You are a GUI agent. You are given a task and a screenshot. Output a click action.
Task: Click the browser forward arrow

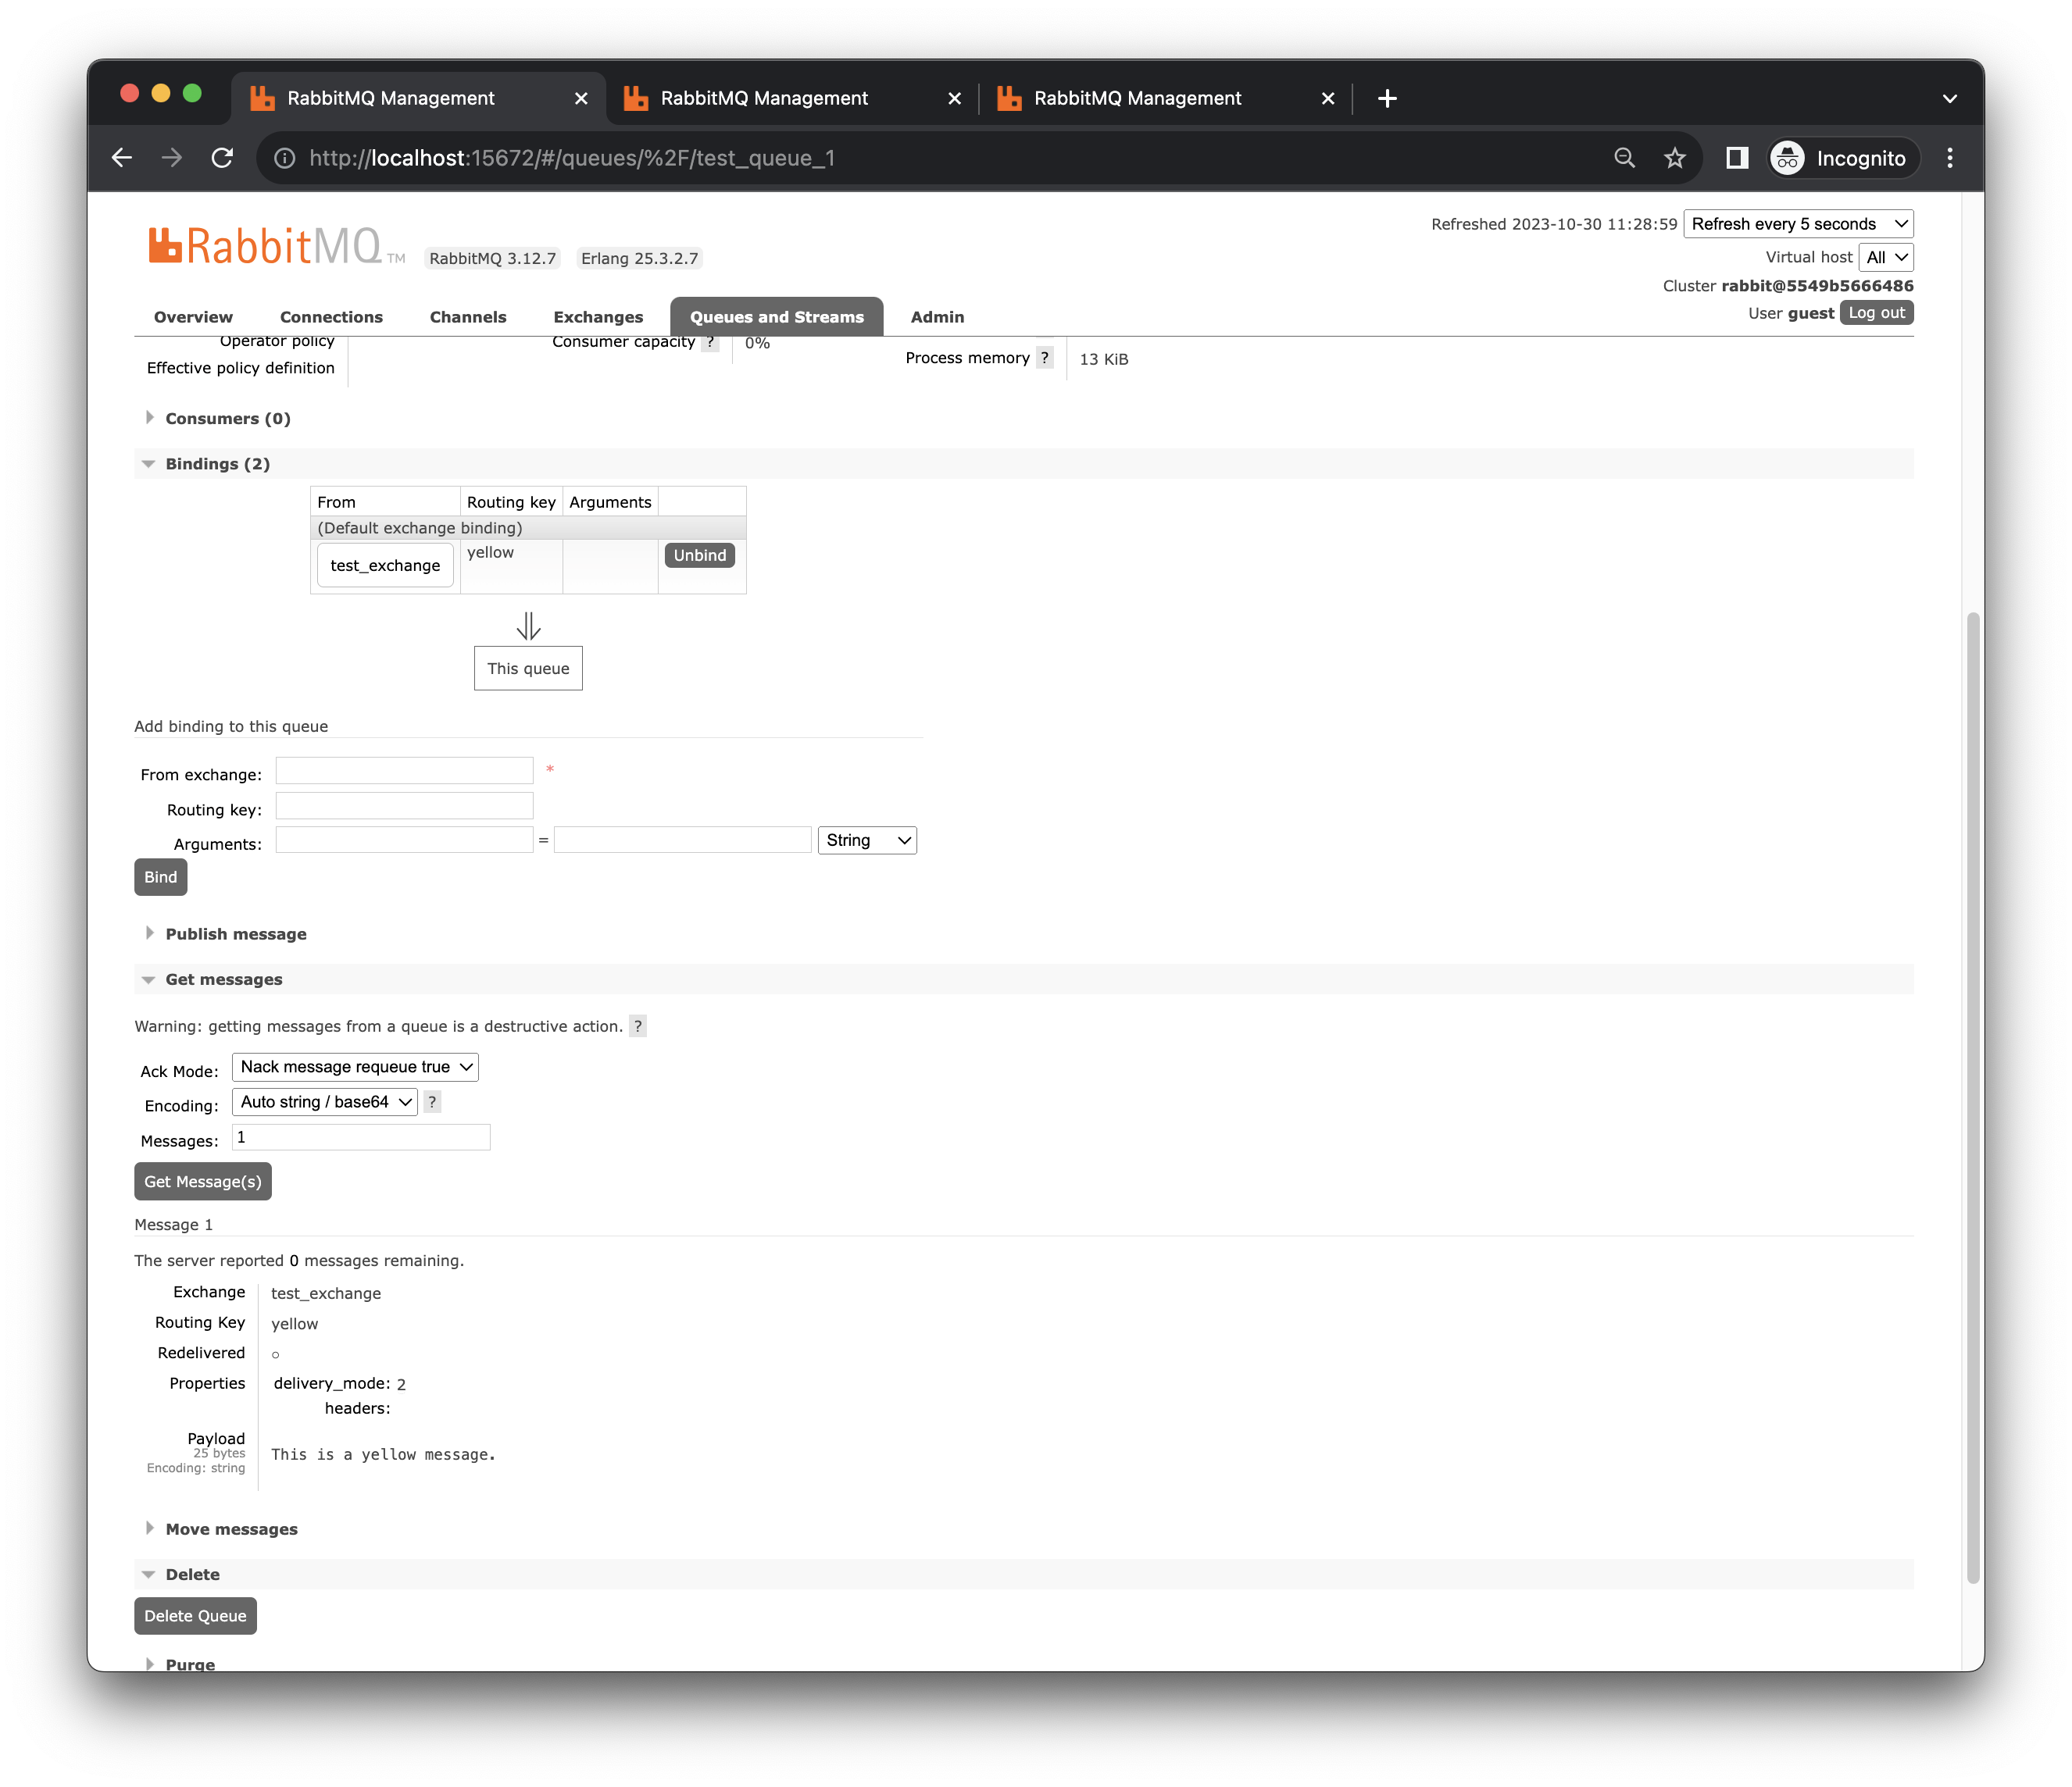pyautogui.click(x=172, y=158)
